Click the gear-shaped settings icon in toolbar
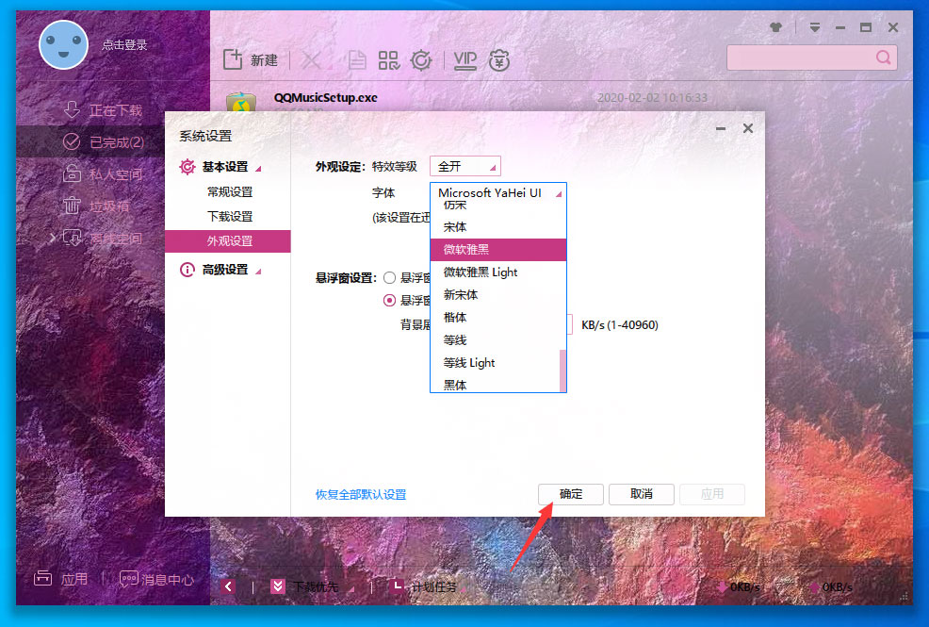This screenshot has width=929, height=627. [x=420, y=59]
